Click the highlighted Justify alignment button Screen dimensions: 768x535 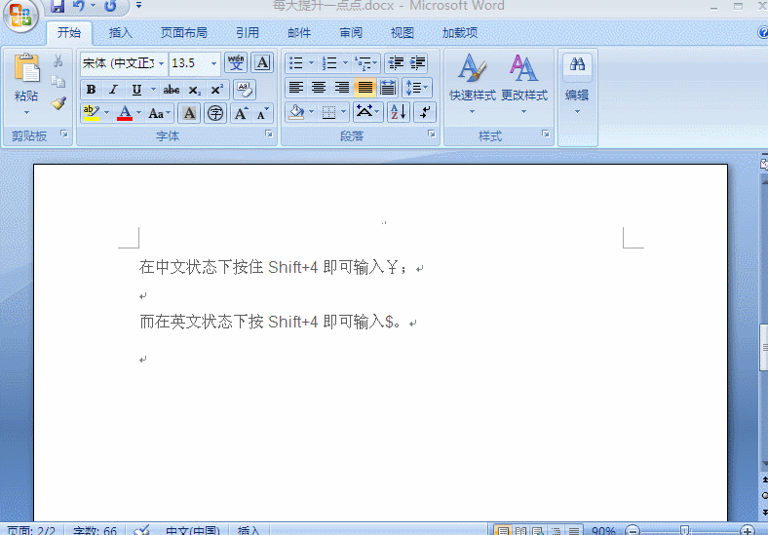coord(365,88)
